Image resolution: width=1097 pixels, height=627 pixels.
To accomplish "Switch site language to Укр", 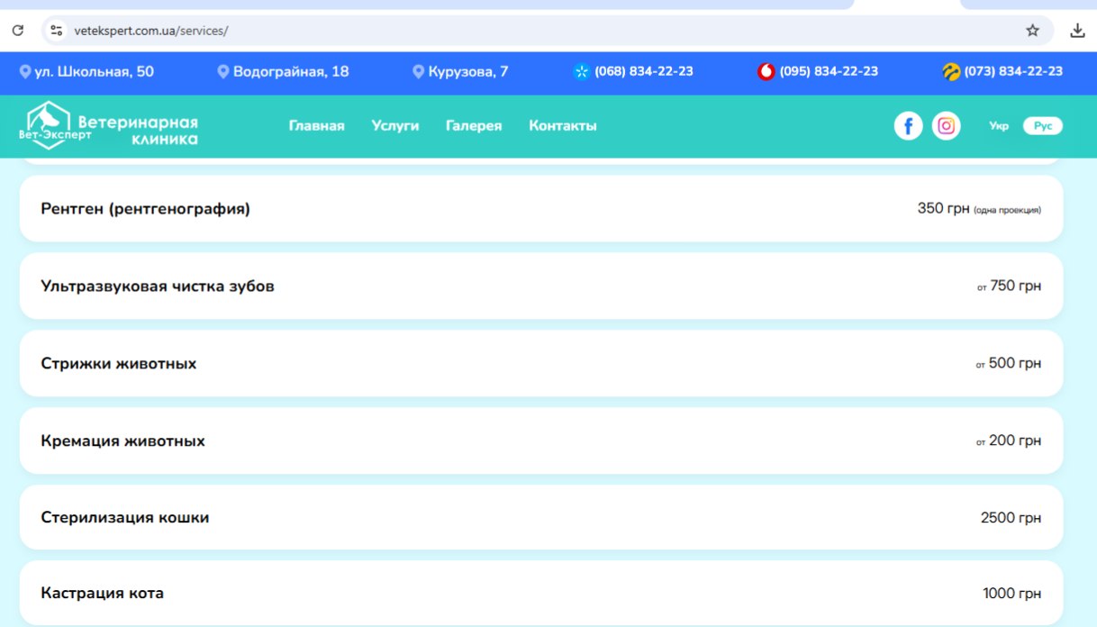I will (999, 126).
